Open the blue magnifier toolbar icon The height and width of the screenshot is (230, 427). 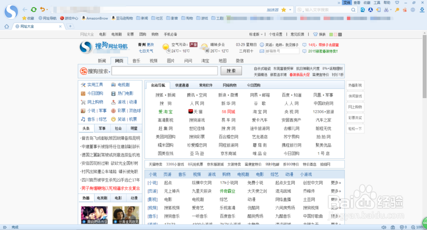coord(363,10)
